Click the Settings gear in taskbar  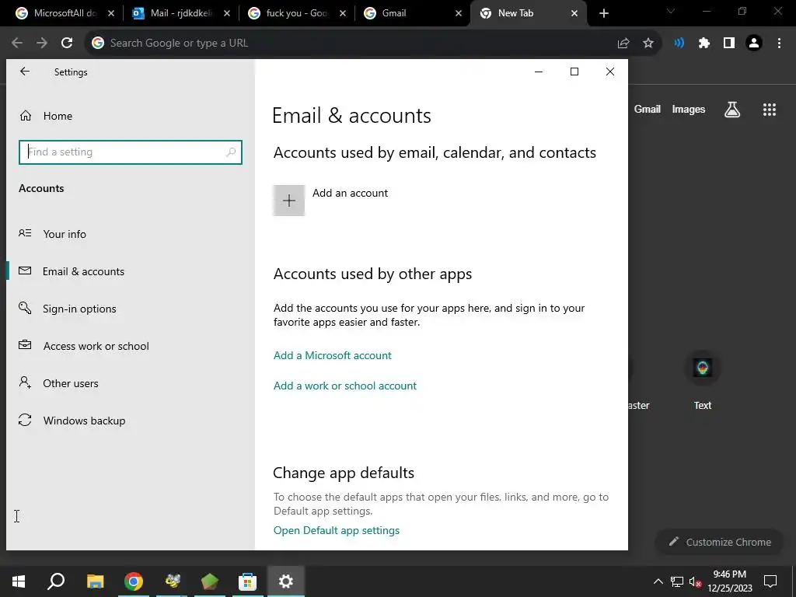point(286,581)
